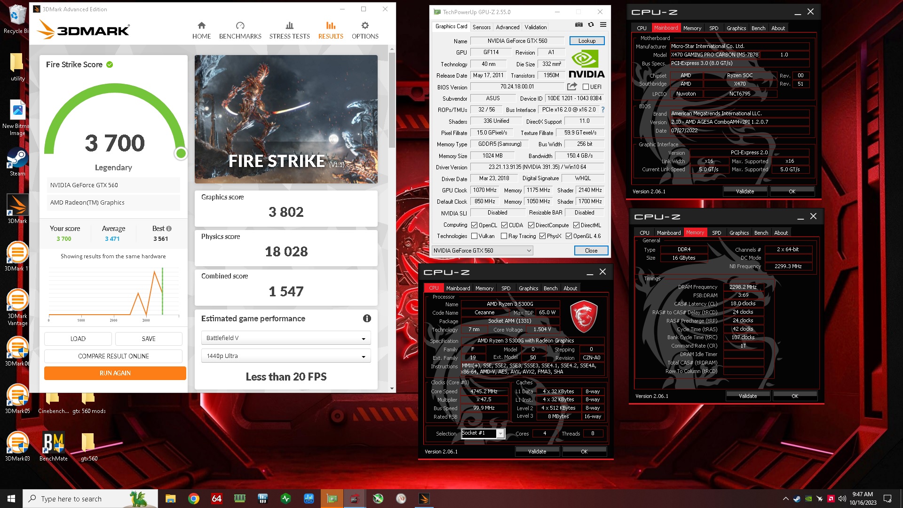Open the GPU selection dropdown in GPU-Z

[483, 251]
